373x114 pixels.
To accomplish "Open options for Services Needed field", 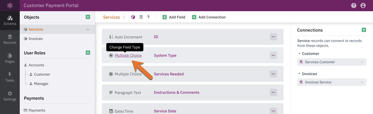I will click(273, 74).
